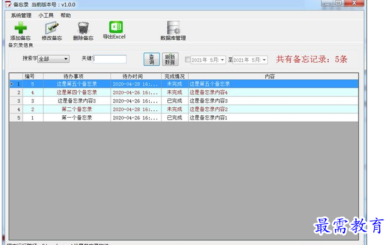Select 这是备忘录内容3 in the 待办事项 column
Viewport: 389px width, 245px height.
pyautogui.click(x=77, y=101)
